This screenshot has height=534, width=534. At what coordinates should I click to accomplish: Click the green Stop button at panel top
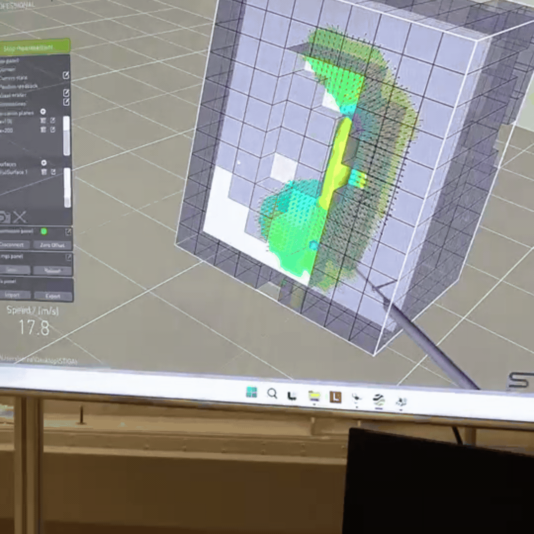click(34, 48)
